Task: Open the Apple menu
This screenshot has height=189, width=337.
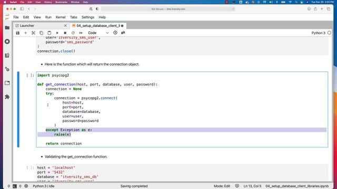Action: (5, 2)
